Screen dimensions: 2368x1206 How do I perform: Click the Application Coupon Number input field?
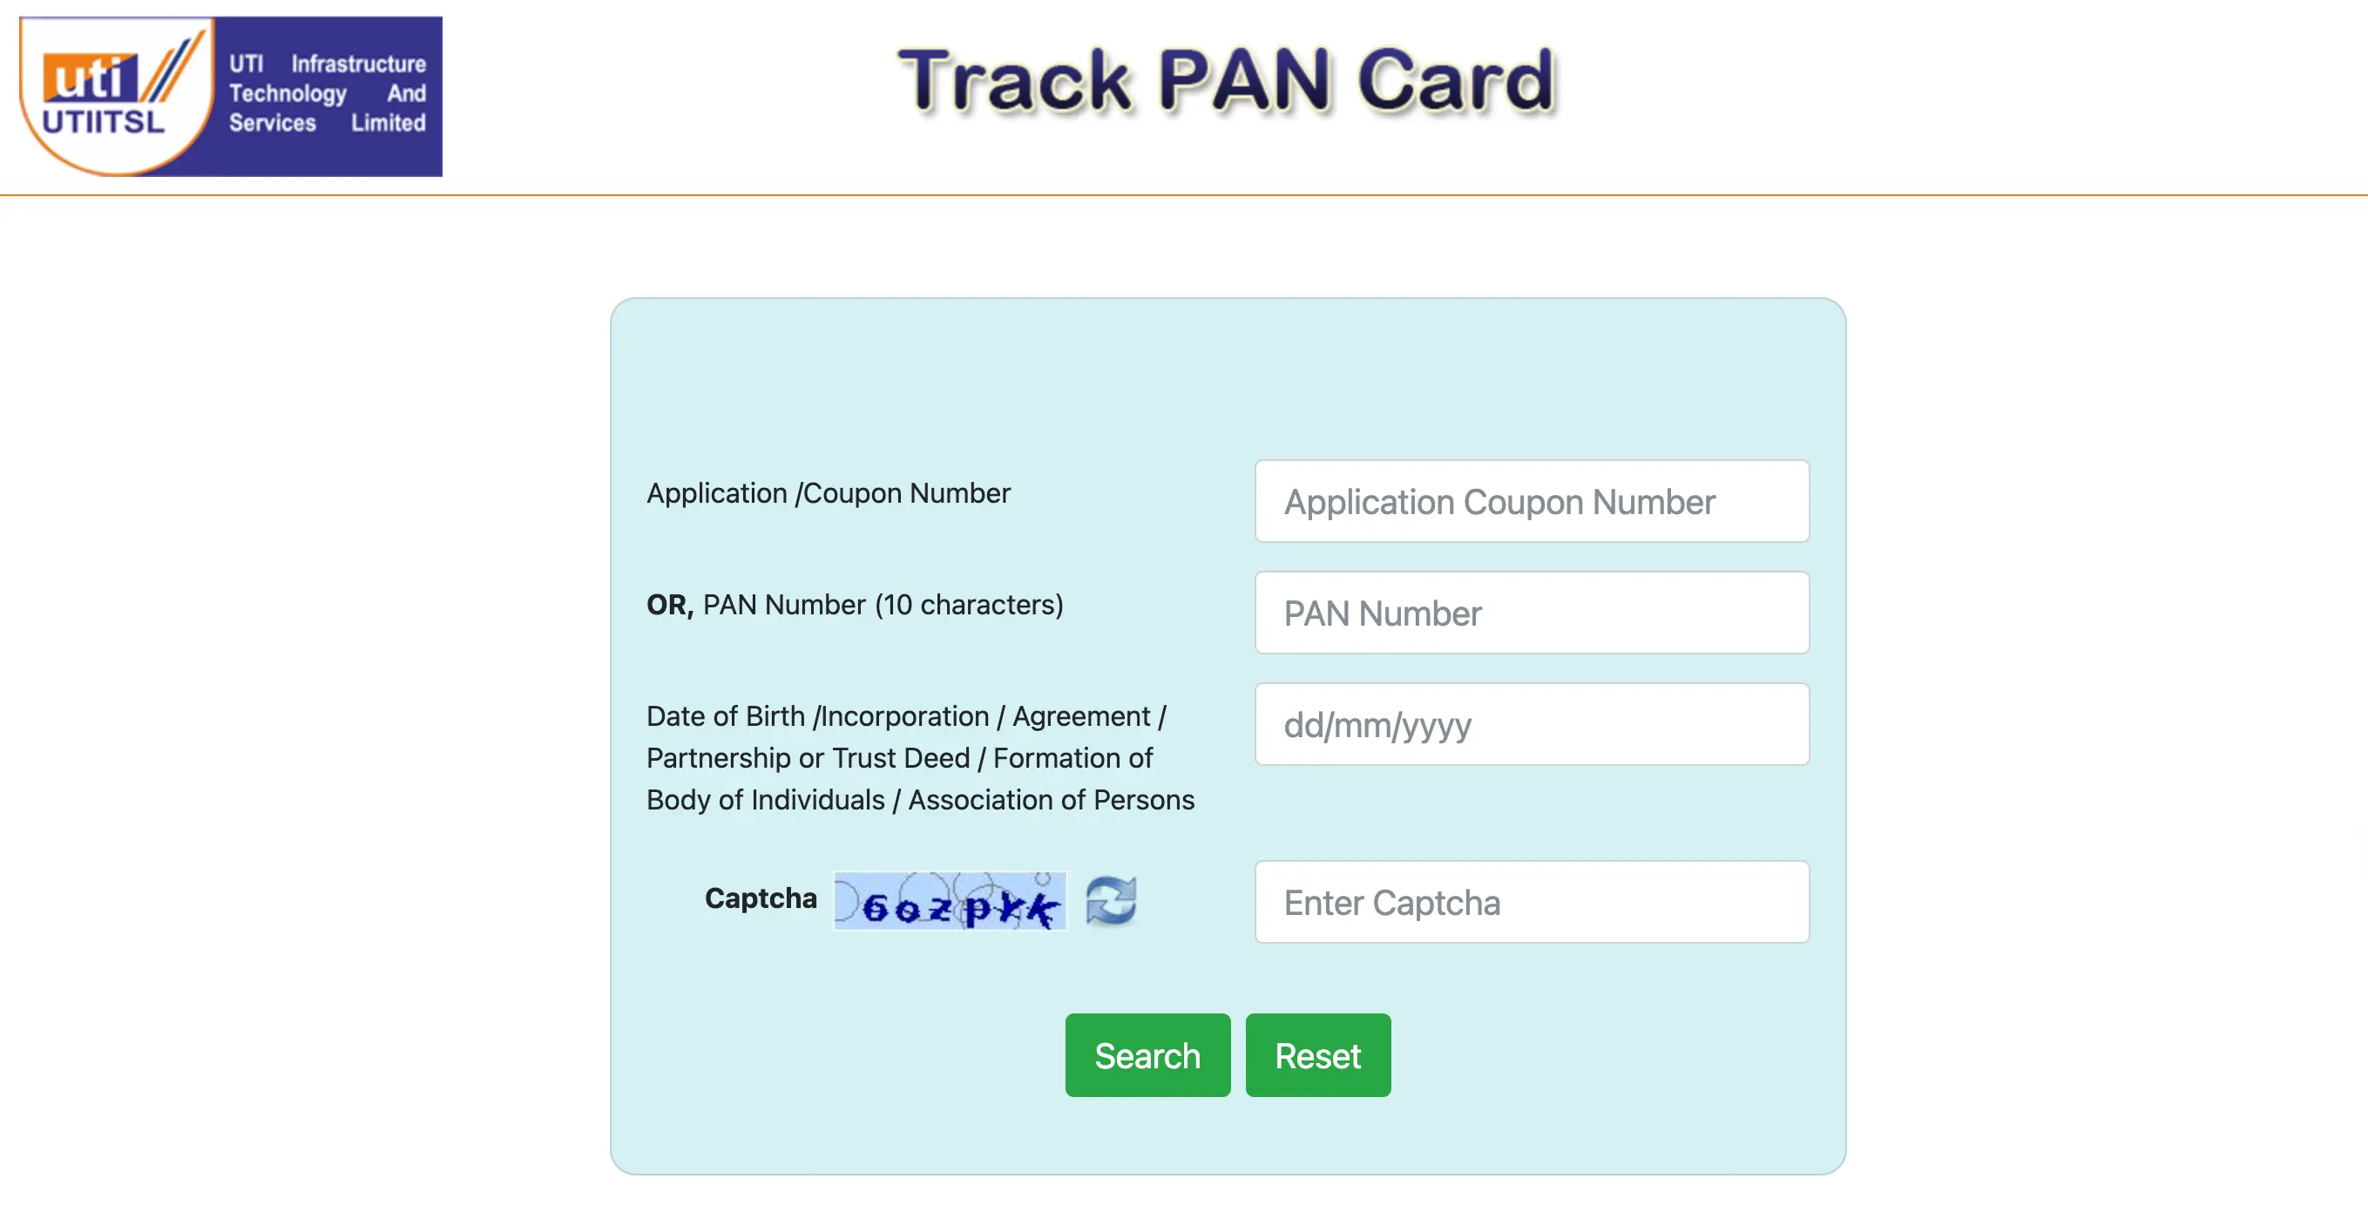point(1532,500)
